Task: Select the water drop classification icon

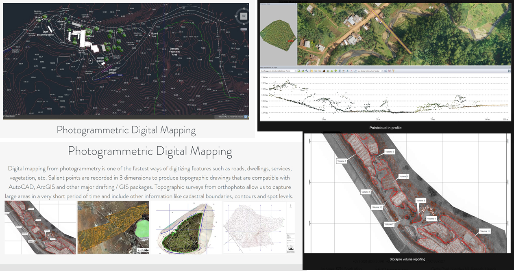Action: tap(347, 71)
